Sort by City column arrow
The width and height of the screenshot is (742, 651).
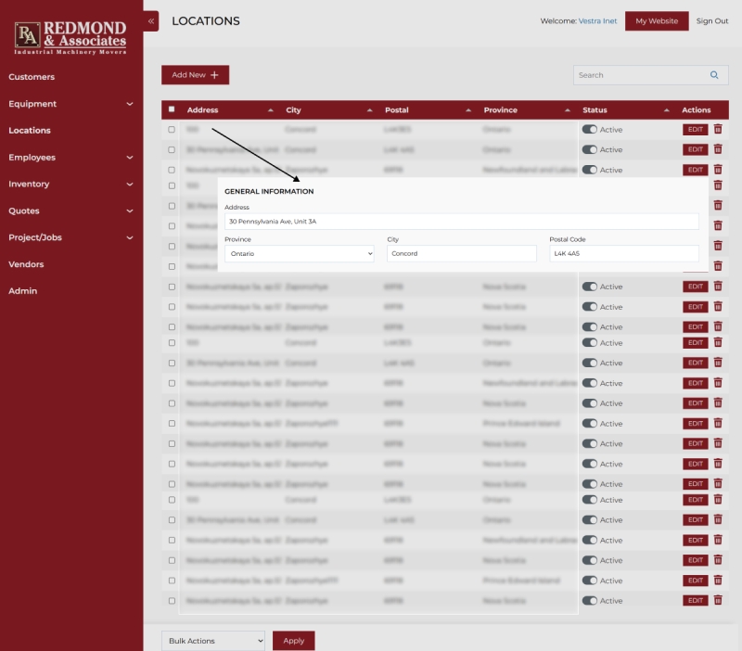(x=370, y=110)
